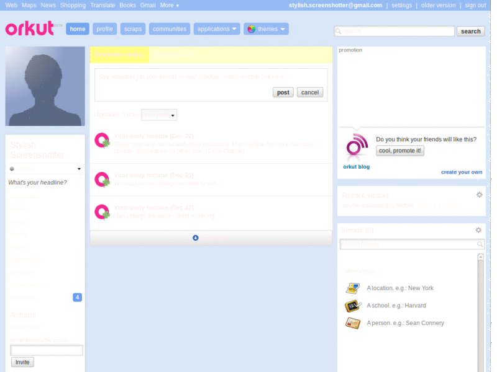Image resolution: width=497 pixels, height=372 pixels.
Task: Open the themes color wheel menu
Action: coord(266,29)
